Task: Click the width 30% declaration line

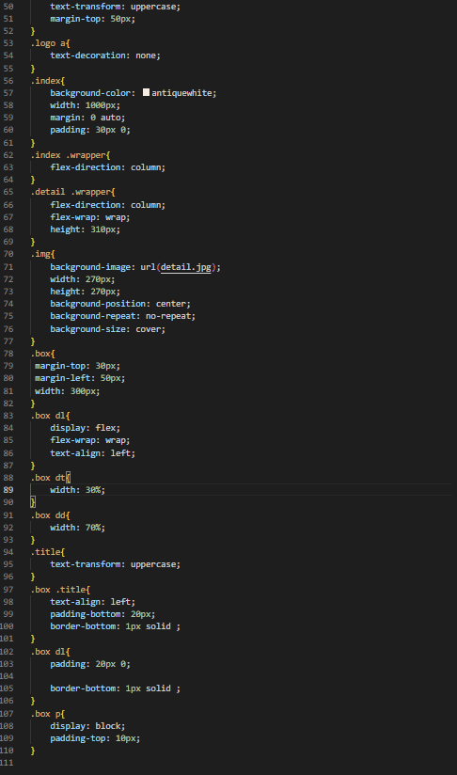Action: click(x=77, y=490)
